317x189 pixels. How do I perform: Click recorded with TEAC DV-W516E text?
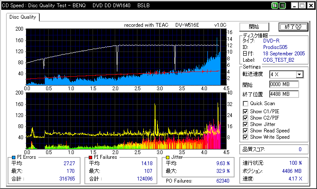(x=162, y=25)
